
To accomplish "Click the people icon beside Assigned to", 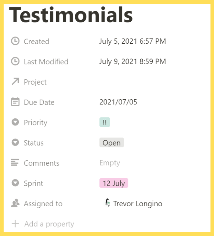I will point(15,203).
